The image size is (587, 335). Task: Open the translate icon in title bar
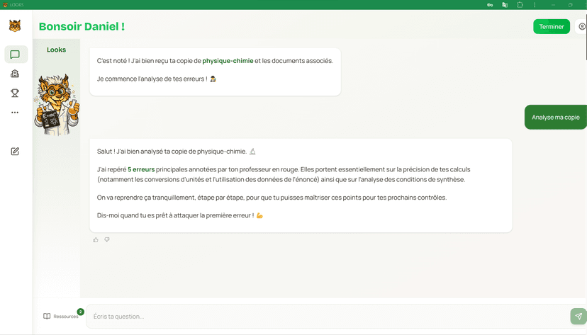(x=505, y=4)
